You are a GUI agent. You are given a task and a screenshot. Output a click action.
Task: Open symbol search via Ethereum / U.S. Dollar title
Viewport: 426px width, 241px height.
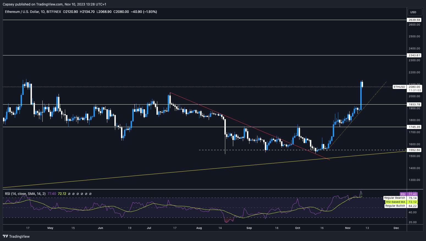(x=22, y=12)
